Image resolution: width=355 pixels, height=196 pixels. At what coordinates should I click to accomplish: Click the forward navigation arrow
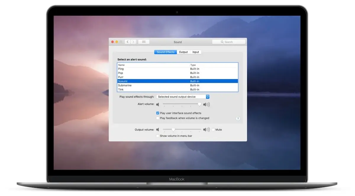tap(133, 42)
